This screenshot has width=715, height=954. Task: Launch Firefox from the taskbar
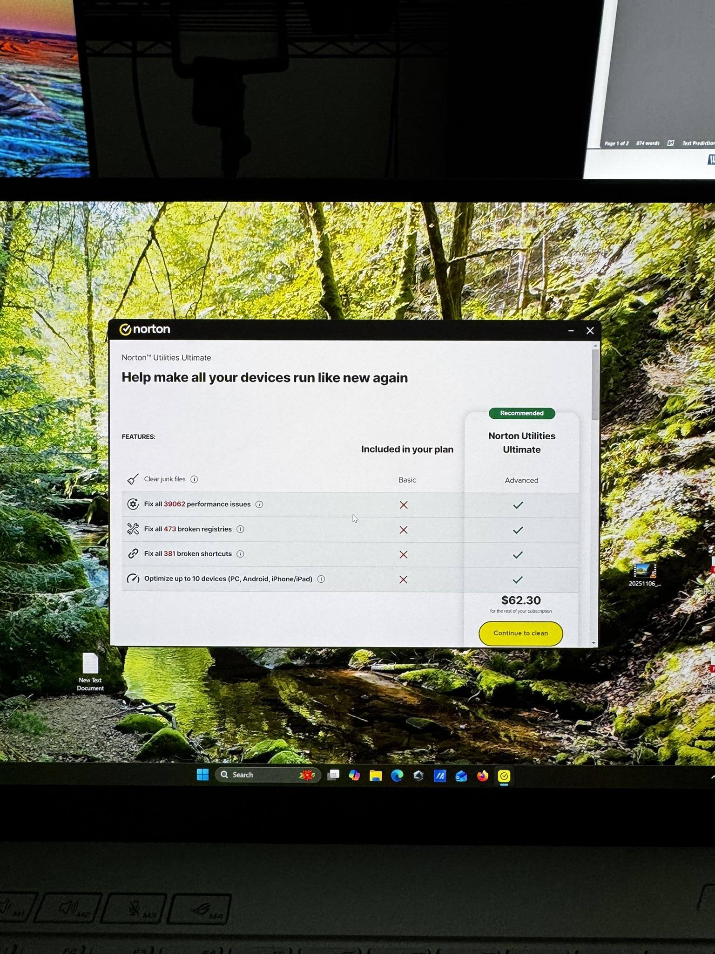point(482,776)
